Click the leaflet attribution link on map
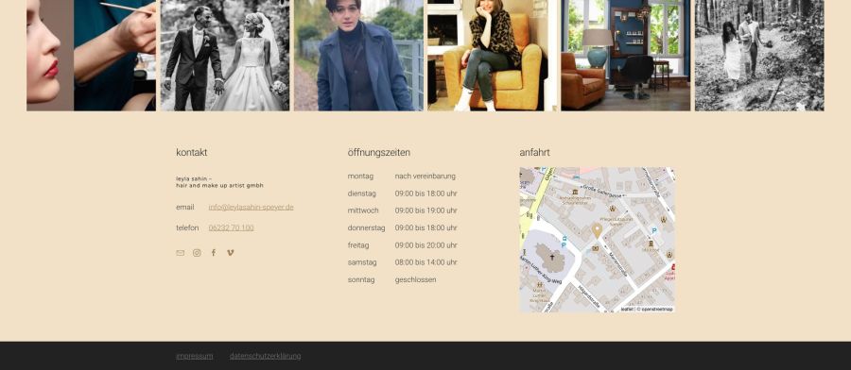 coord(627,309)
